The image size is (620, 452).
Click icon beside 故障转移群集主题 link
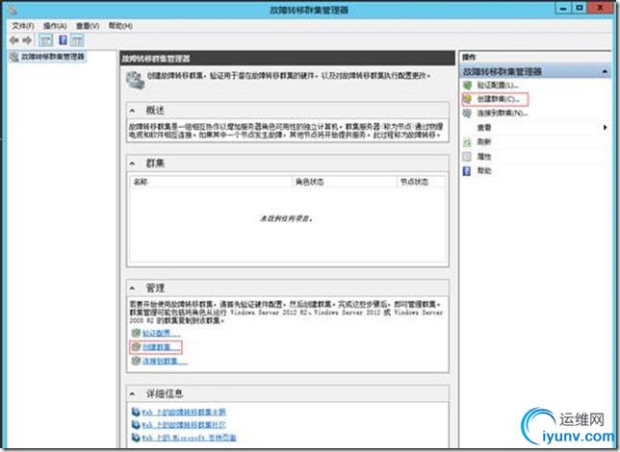136,413
